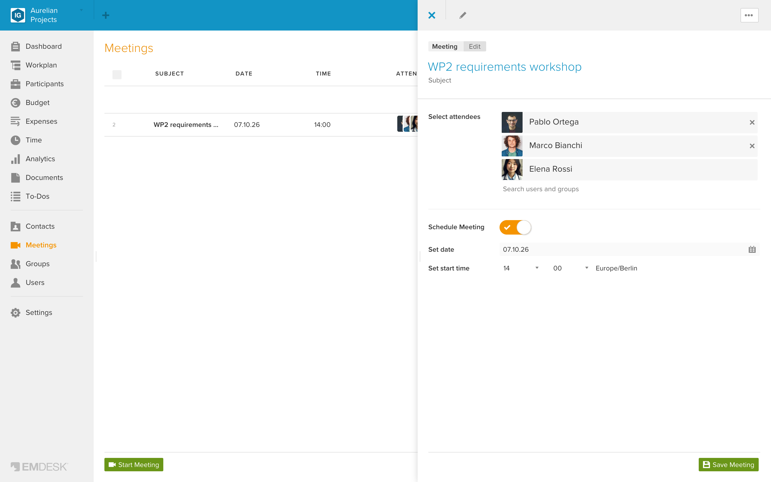Open Settings gear item
This screenshot has height=482, width=771.
31,312
